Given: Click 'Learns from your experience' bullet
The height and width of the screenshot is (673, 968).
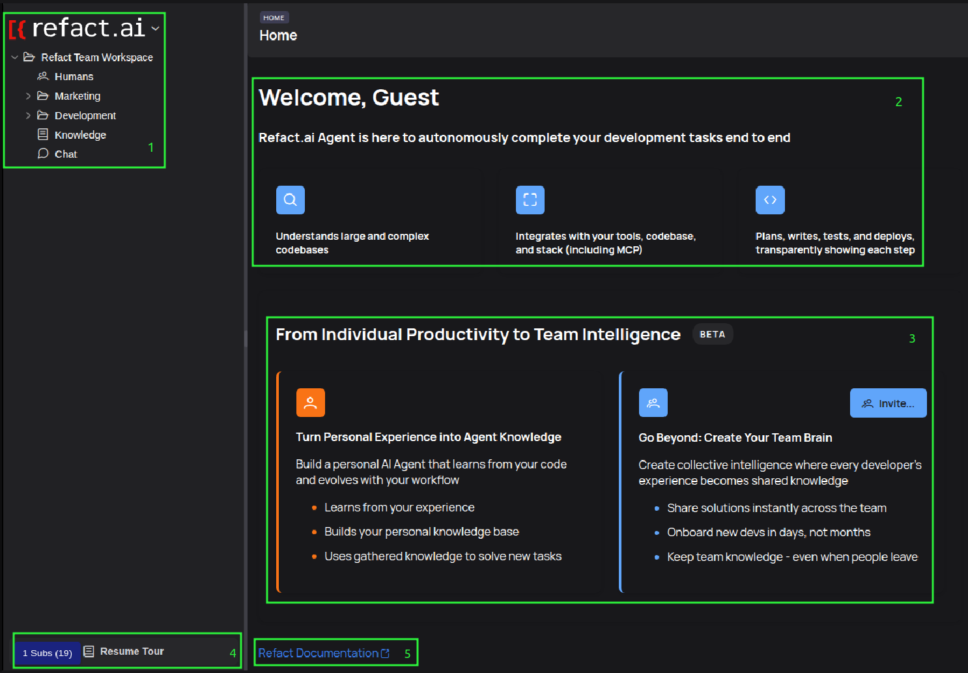Looking at the screenshot, I should 399,508.
